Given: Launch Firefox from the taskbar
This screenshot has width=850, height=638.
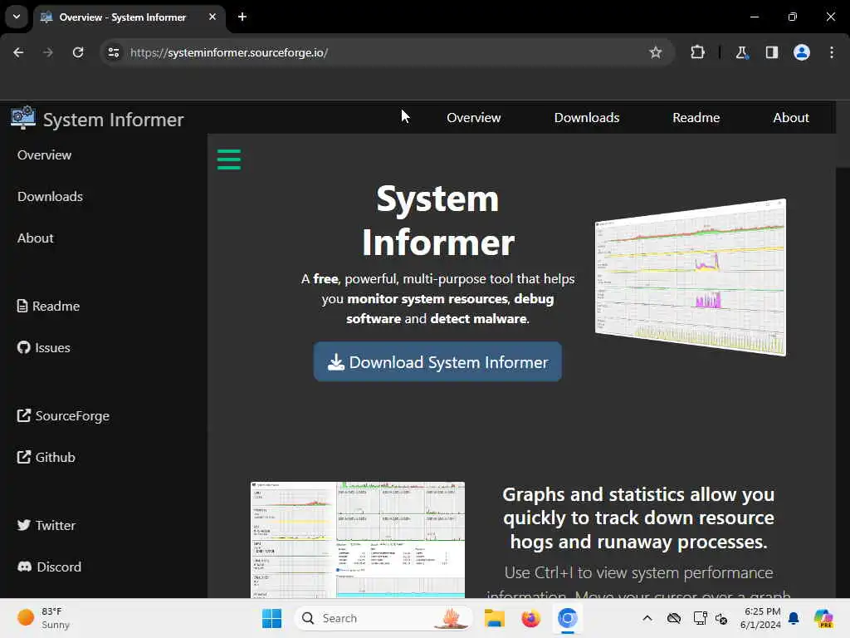Looking at the screenshot, I should coord(530,618).
